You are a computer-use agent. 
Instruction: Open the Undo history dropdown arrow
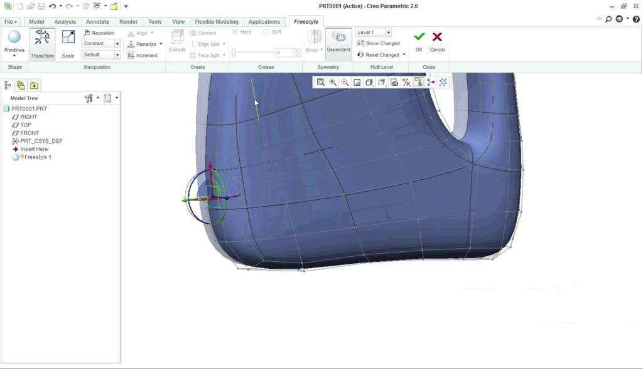pos(61,6)
